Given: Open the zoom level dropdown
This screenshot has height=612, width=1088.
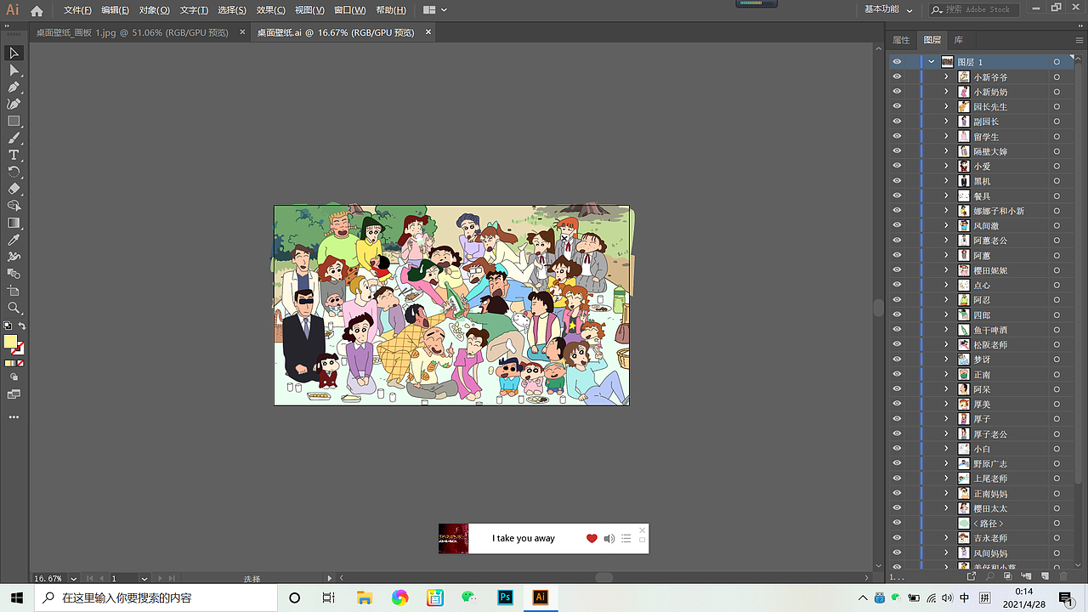Looking at the screenshot, I should tap(74, 578).
